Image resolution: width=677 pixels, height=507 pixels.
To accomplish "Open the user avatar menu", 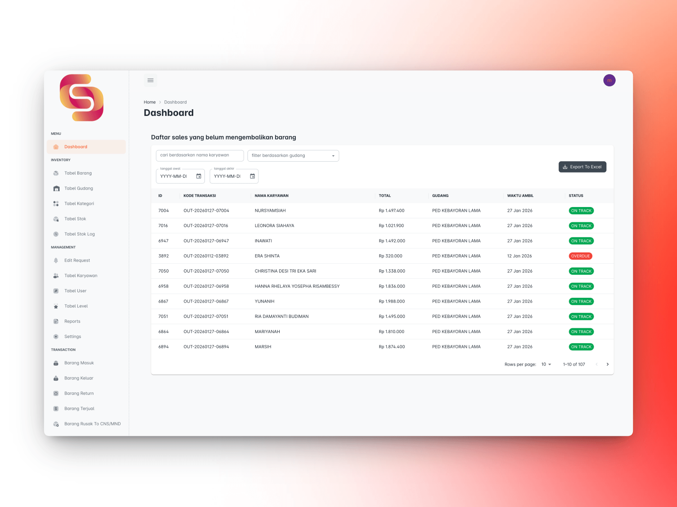I will (x=609, y=80).
